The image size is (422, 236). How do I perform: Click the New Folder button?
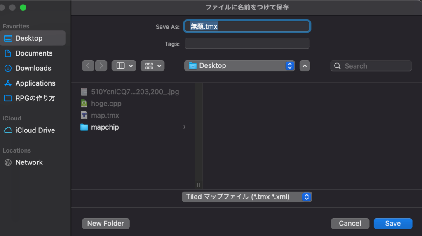point(106,224)
